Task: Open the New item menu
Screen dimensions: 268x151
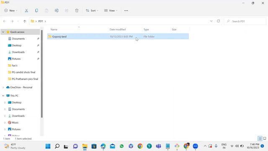Action: [11, 10]
